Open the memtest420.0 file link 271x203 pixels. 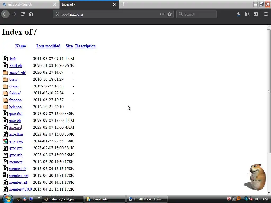tap(21, 189)
